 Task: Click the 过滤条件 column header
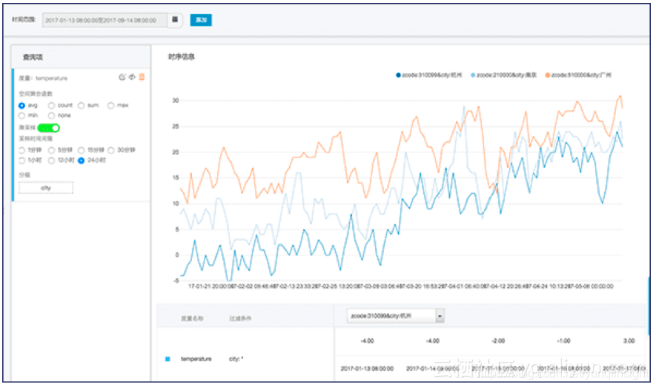240,318
